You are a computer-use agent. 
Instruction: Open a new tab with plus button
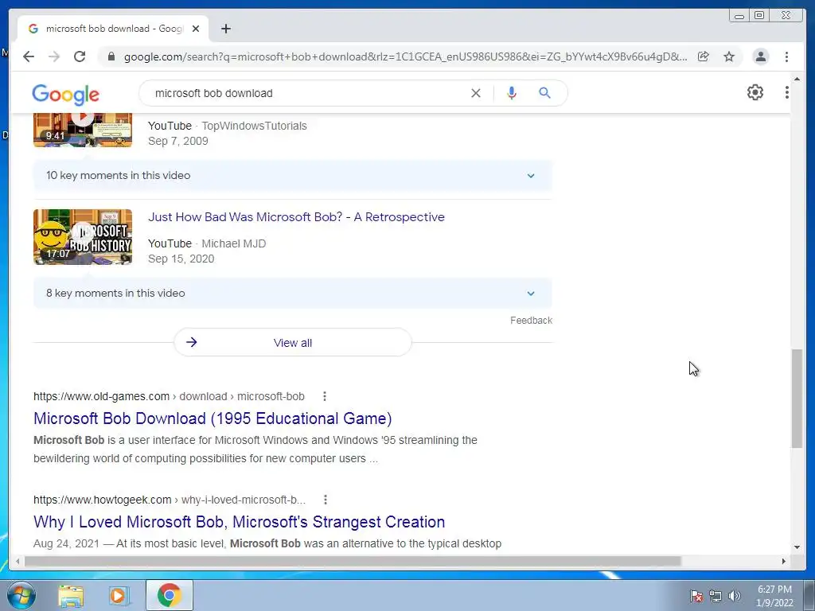pyautogui.click(x=225, y=29)
